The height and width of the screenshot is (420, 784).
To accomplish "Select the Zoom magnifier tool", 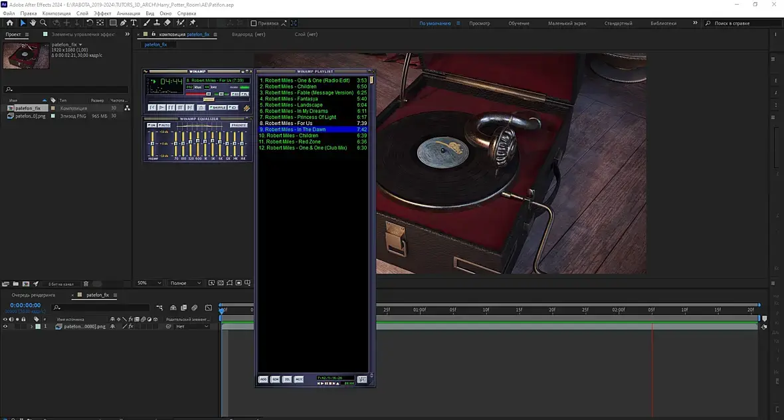I will point(43,23).
